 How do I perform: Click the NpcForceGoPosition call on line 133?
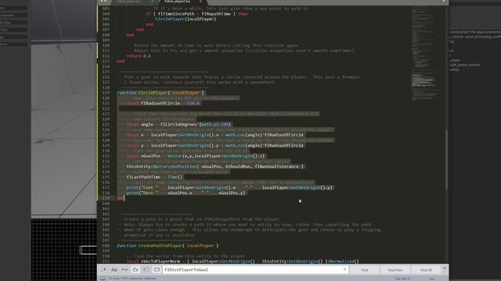coord(215,166)
